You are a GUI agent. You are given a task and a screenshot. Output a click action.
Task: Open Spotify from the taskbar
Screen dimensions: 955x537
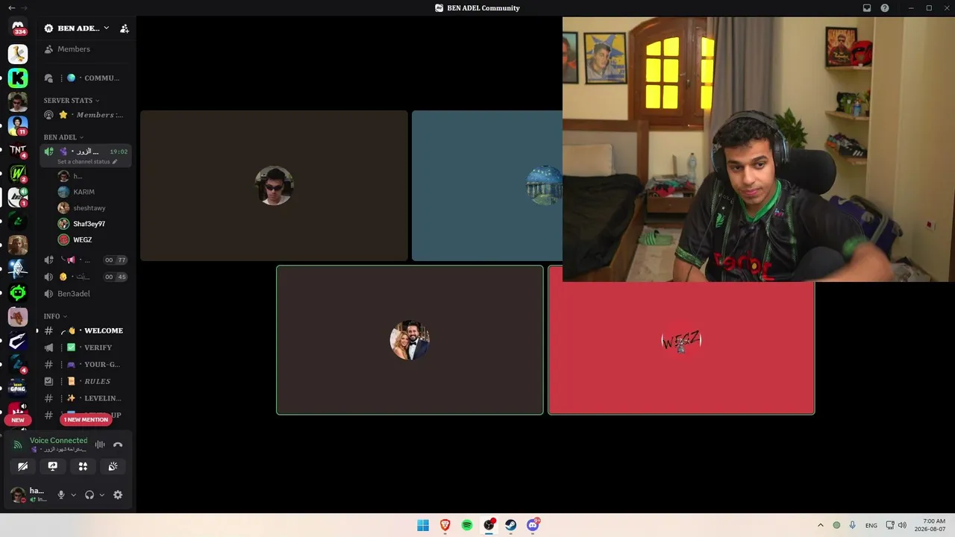[x=467, y=525]
